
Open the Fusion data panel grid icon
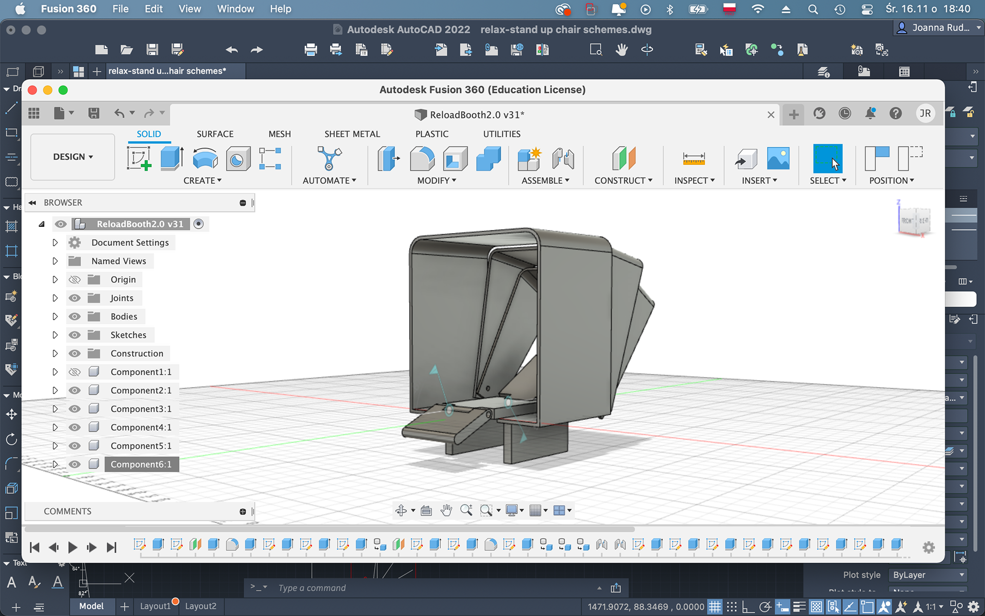click(x=34, y=113)
